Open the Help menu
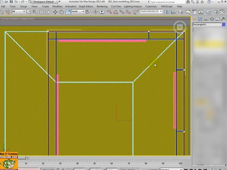The height and width of the screenshot is (170, 227). pos(179,6)
